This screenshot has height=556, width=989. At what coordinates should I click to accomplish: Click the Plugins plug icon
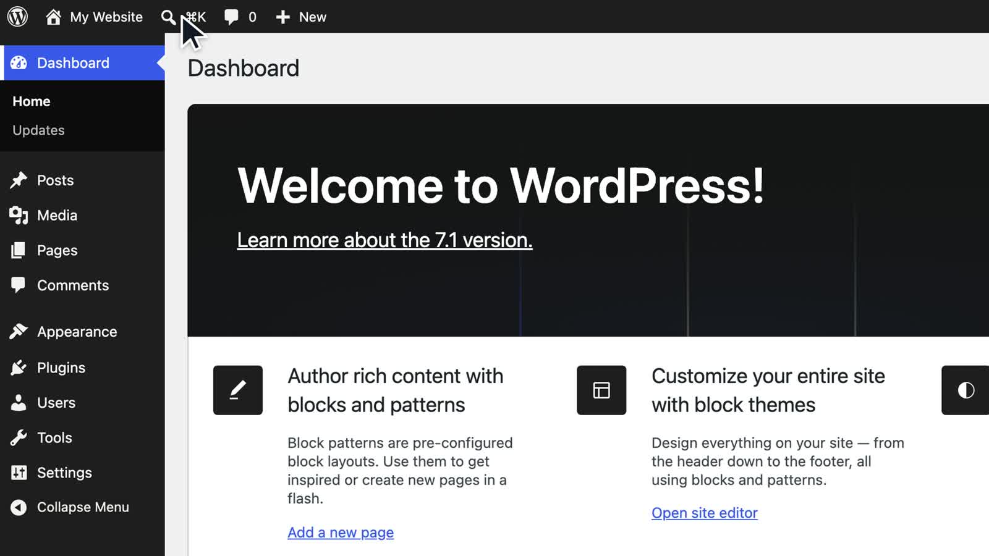[x=19, y=368]
